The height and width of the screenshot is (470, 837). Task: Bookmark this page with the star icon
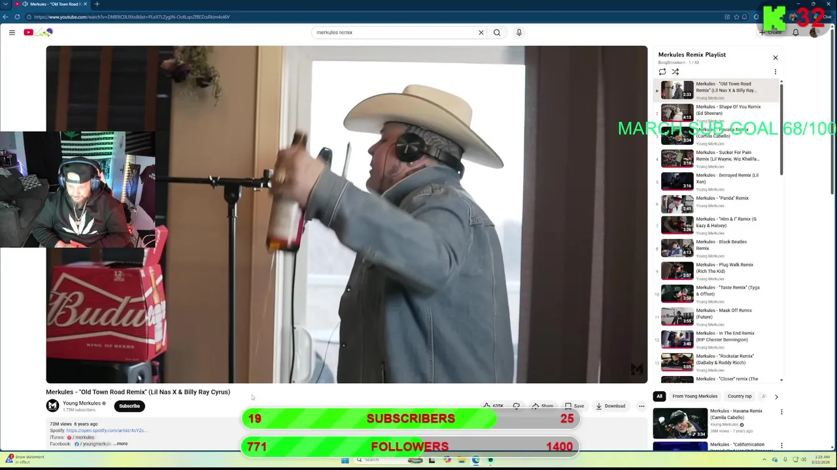(x=736, y=17)
